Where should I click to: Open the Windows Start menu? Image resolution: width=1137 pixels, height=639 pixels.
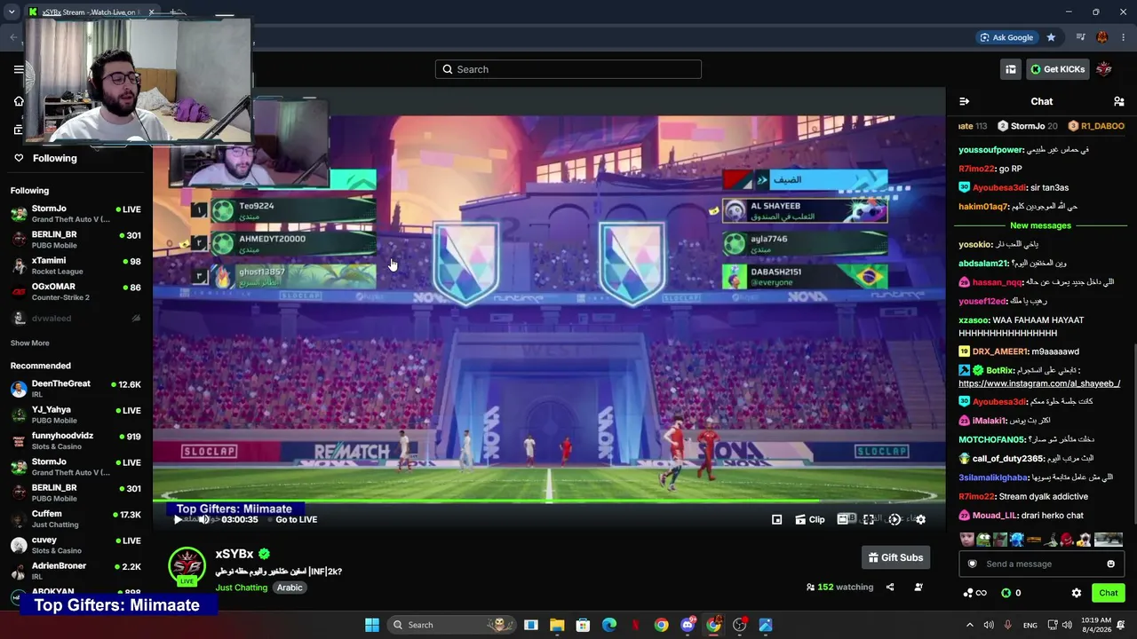(372, 625)
